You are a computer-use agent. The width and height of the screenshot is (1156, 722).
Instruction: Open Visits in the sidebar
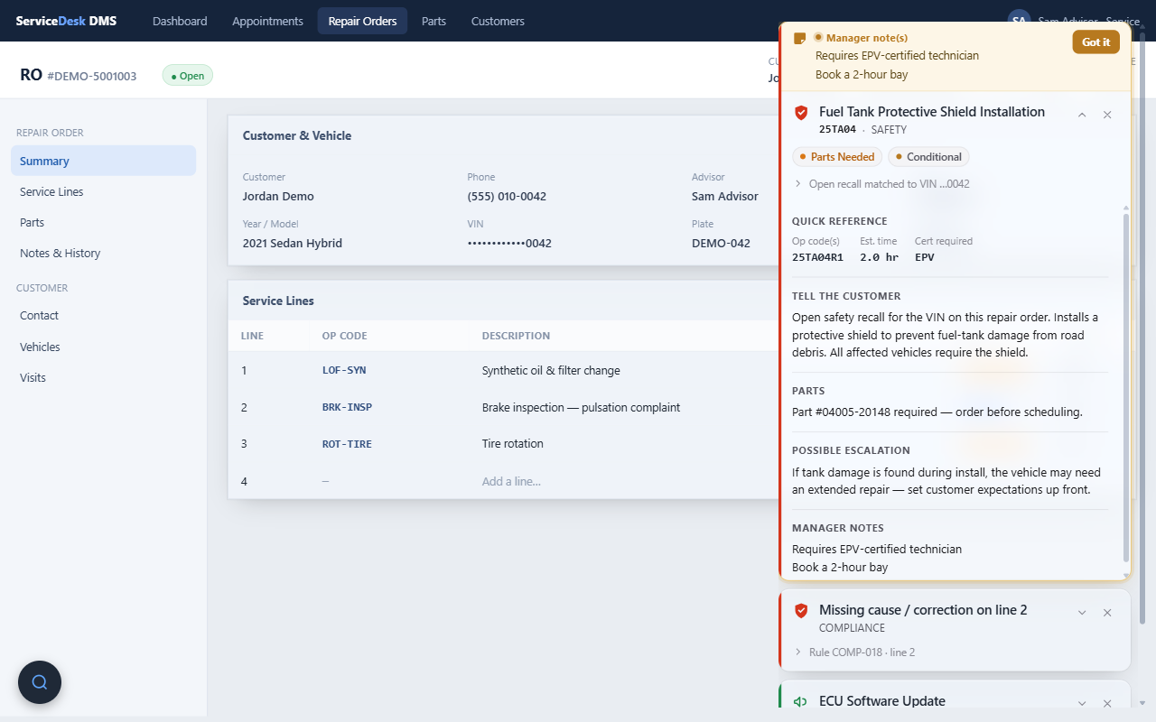coord(103,377)
